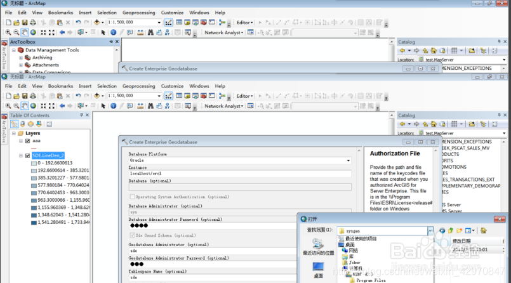Click Undo arrow in Table Of Contents window
This screenshot has width=511, height=283.
(x=78, y=96)
